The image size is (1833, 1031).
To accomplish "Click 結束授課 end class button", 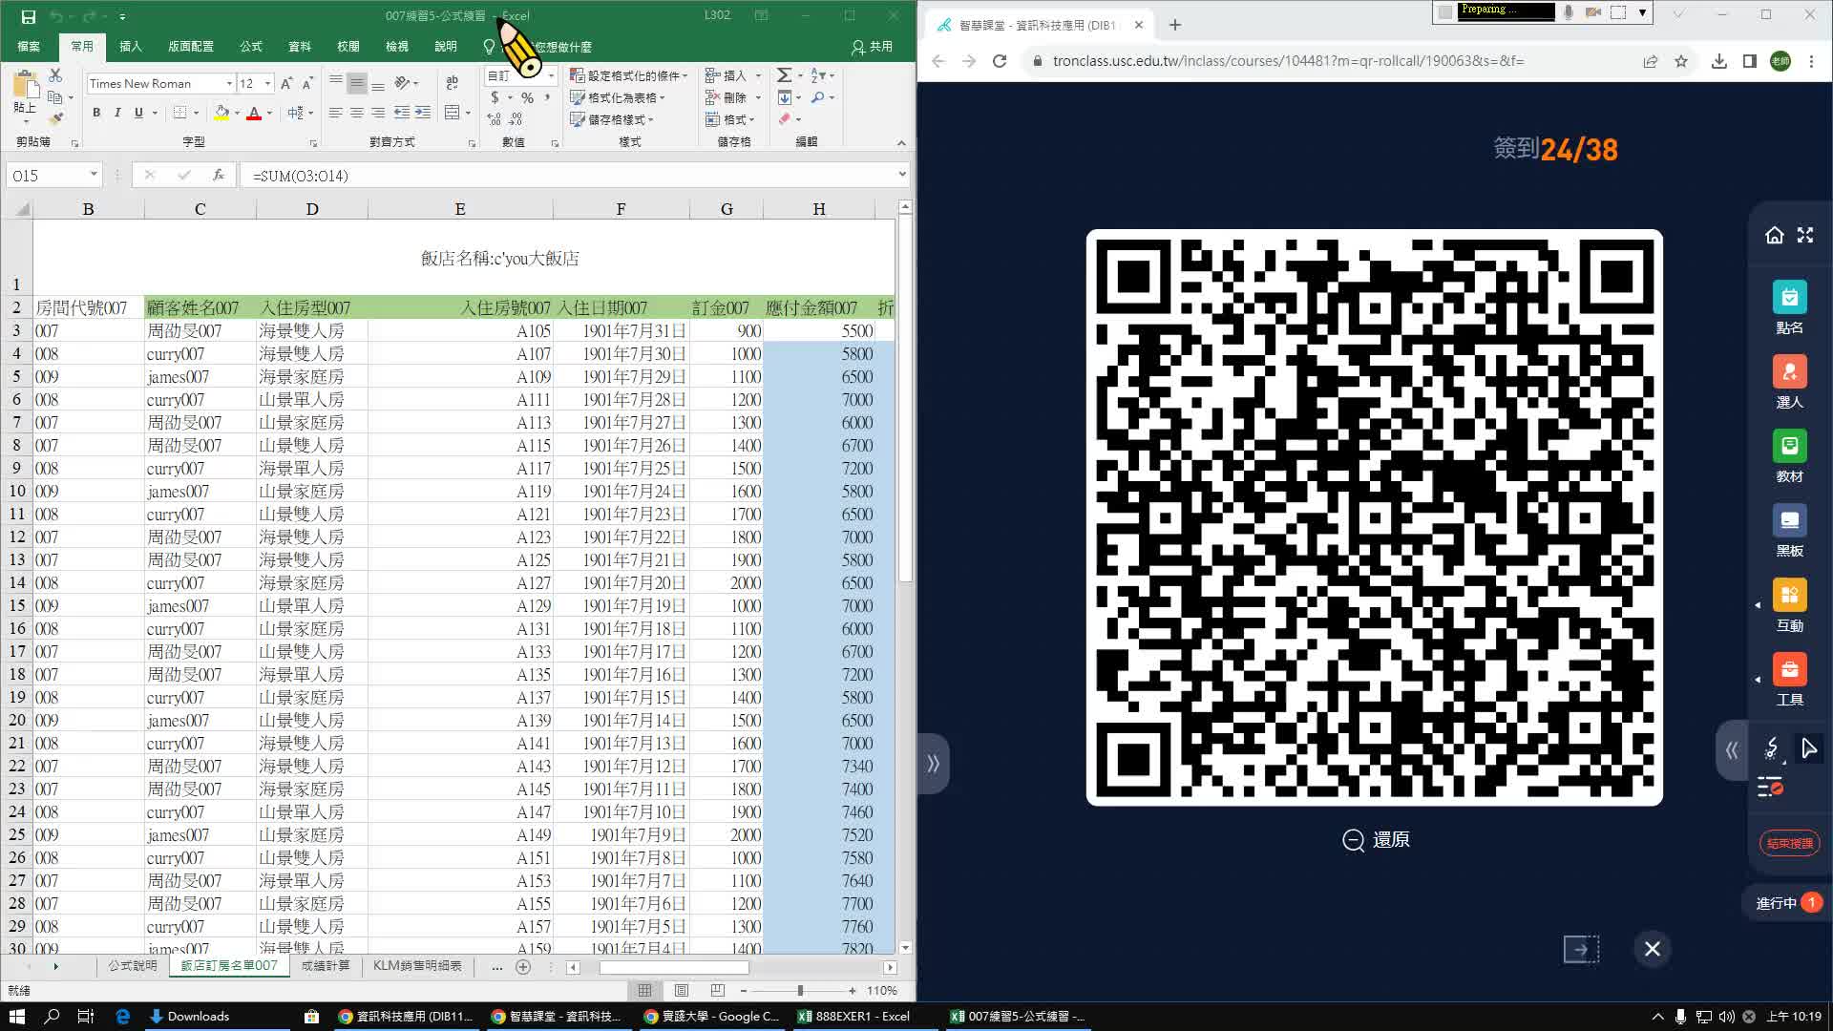I will 1789,843.
